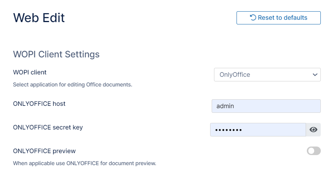Click the 'Reset to defaults' text label
Viewport: 334px width, 176px height.
tap(282, 18)
